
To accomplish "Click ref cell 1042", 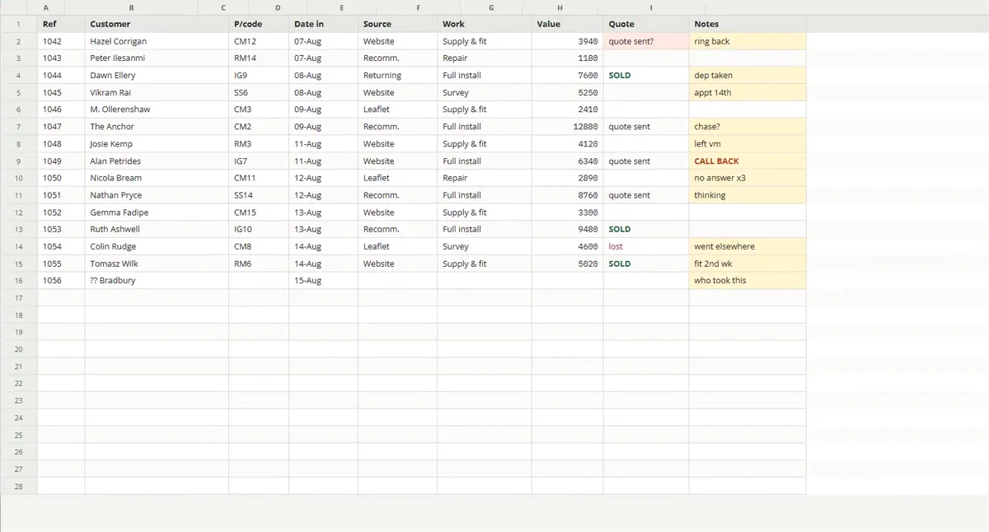I will click(61, 41).
